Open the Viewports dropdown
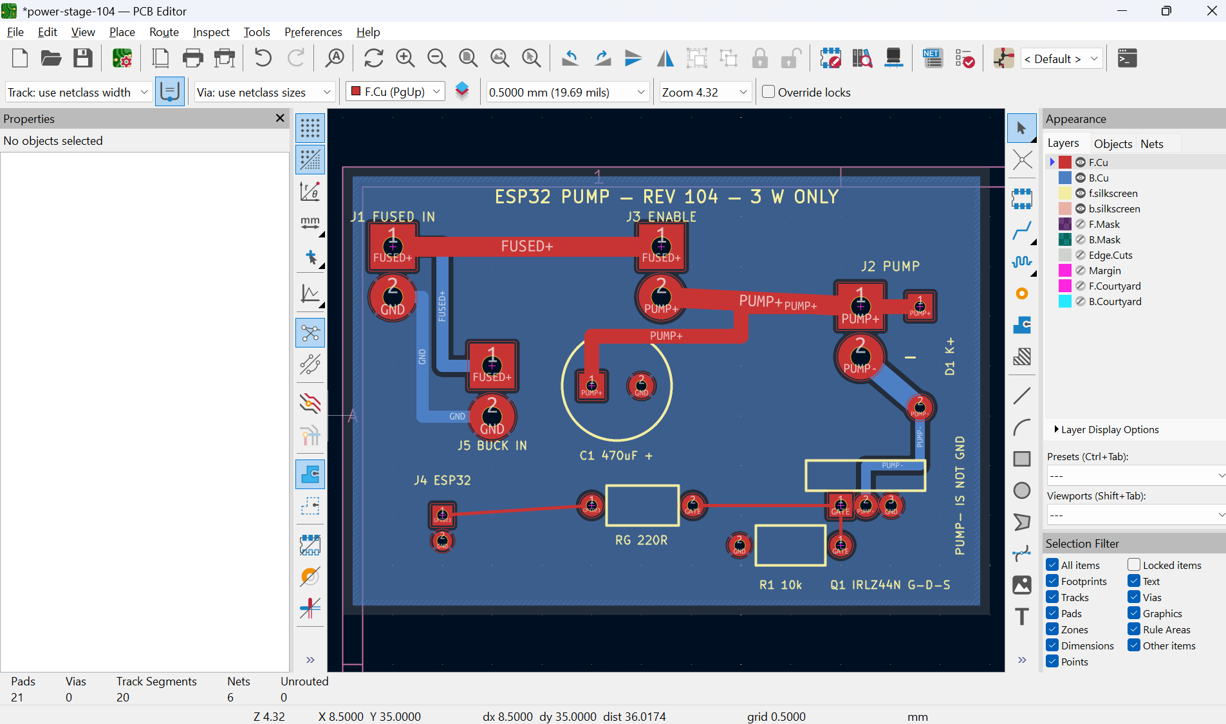The width and height of the screenshot is (1226, 724). coord(1136,515)
